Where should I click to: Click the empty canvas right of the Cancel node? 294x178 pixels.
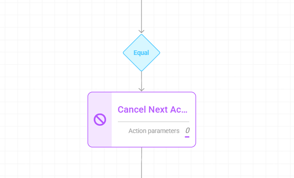pos(244,119)
